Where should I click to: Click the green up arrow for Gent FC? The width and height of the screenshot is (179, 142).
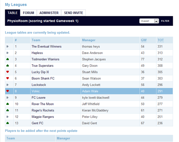pyautogui.click(x=8, y=123)
